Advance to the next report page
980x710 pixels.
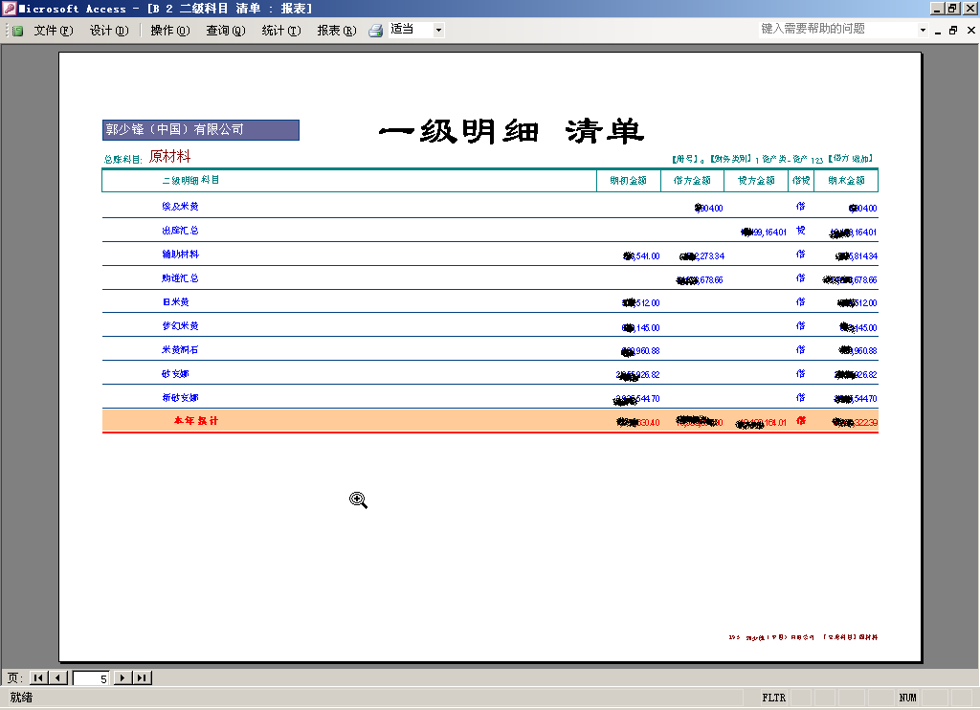point(122,677)
